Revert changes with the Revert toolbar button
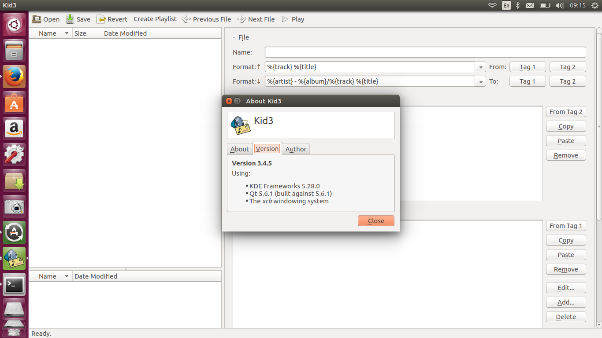 tap(112, 19)
